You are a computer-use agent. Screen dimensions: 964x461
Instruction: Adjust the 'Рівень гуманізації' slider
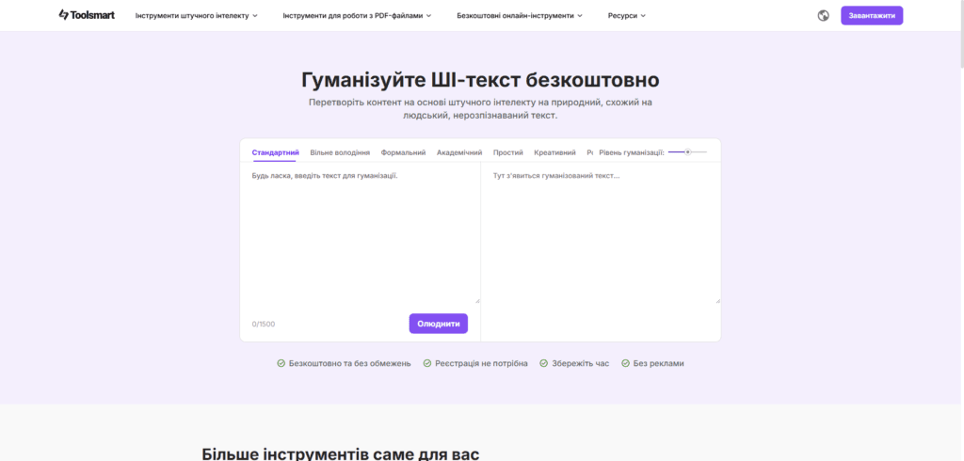click(x=688, y=151)
